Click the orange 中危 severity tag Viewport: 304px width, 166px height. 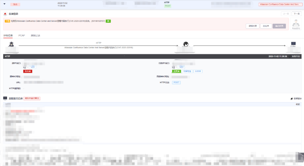click(x=7, y=21)
